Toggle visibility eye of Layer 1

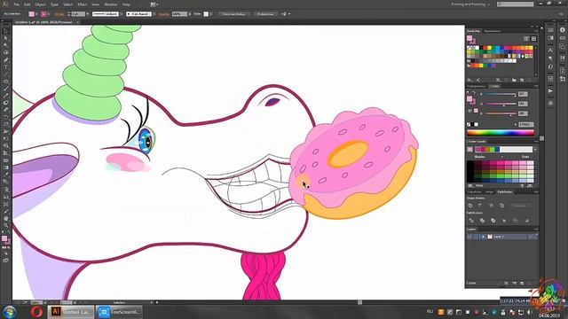pos(469,237)
